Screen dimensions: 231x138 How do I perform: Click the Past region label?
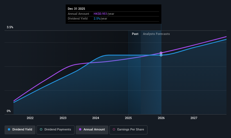[135, 34]
